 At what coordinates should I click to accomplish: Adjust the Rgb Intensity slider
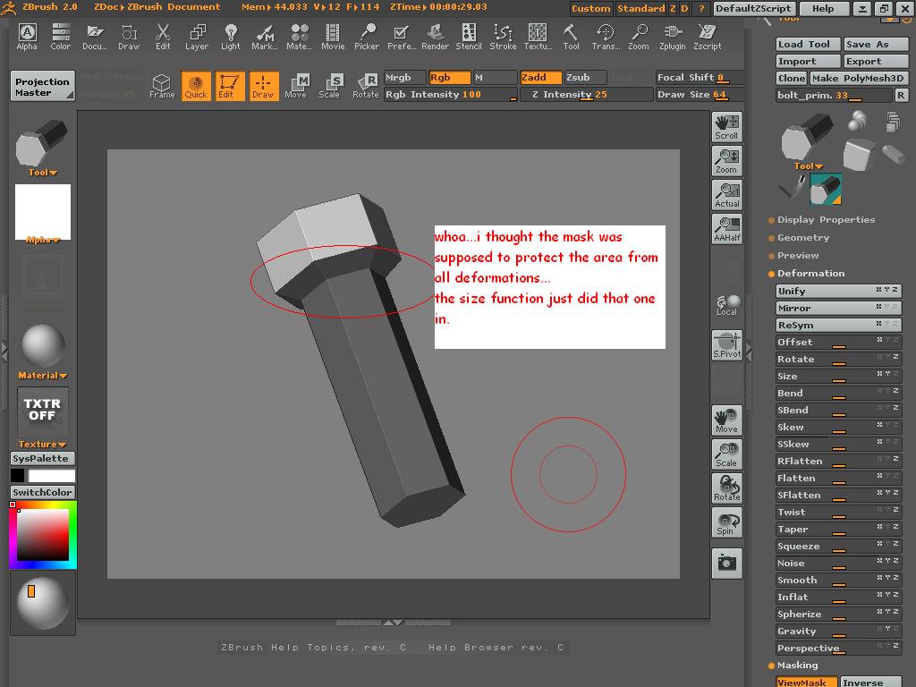point(451,95)
